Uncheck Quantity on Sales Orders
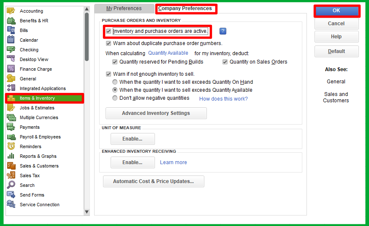Image resolution: width=369 pixels, height=226 pixels. click(x=225, y=62)
